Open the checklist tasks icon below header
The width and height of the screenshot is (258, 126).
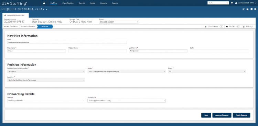(244, 9)
